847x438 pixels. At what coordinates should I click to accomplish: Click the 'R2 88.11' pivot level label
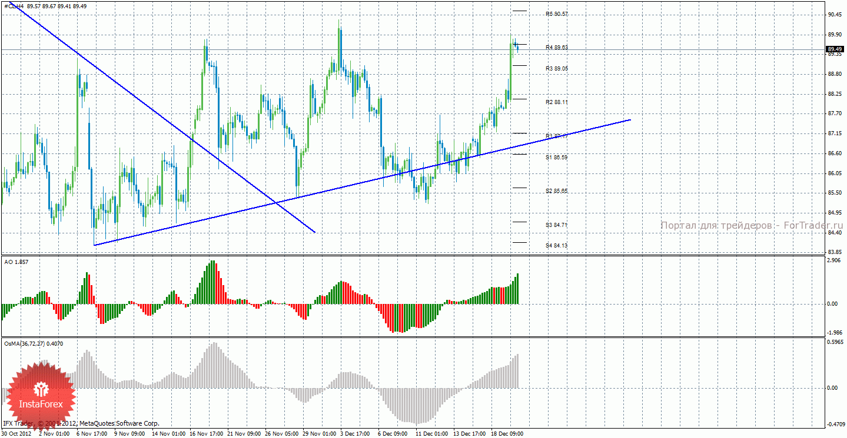[556, 102]
